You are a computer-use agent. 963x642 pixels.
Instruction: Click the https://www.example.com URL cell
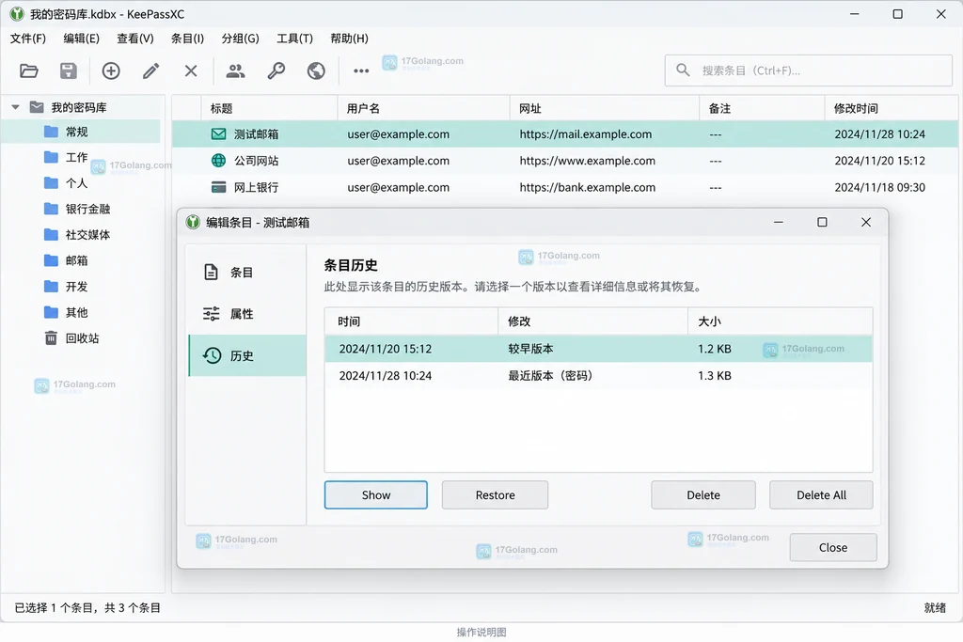[588, 161]
